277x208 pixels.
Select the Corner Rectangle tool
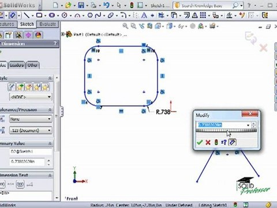[39, 15]
